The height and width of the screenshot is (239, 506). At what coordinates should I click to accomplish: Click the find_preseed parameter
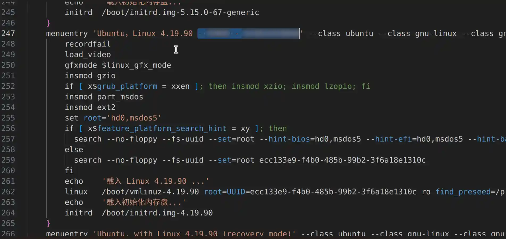click(x=463, y=192)
